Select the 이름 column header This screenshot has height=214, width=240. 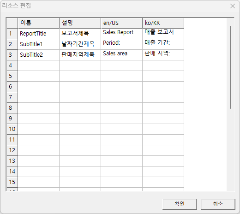pyautogui.click(x=39, y=23)
